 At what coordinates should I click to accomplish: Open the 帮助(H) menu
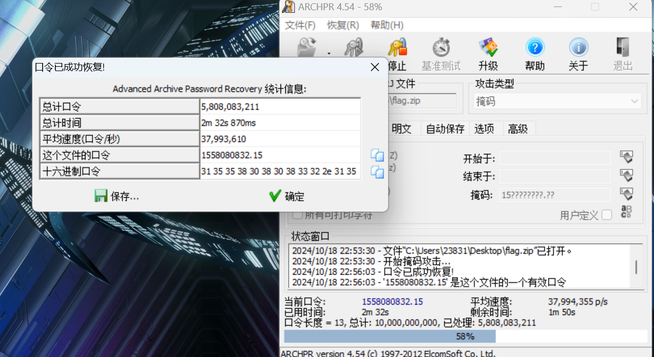click(x=386, y=25)
